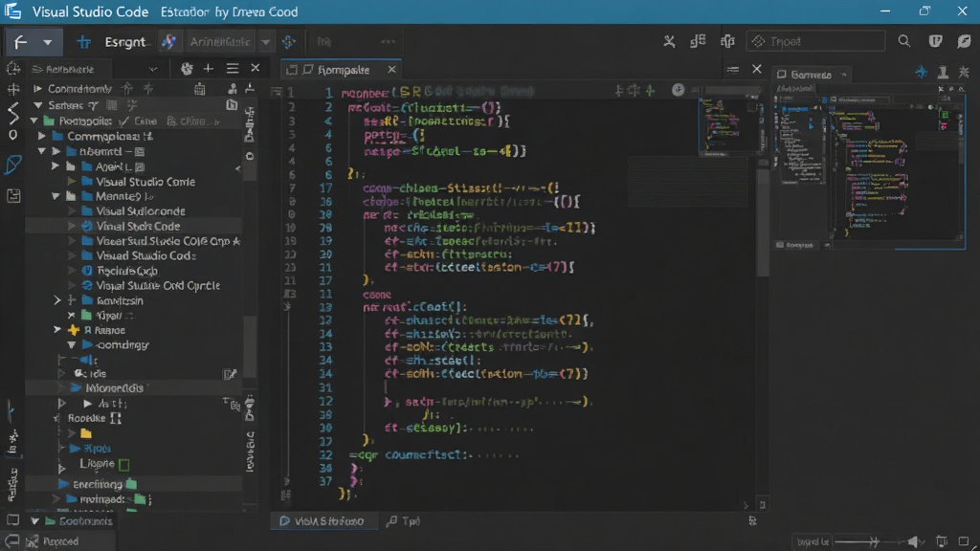Click the edit pencil icon on the ids row
980x551 pixels.
[230, 374]
